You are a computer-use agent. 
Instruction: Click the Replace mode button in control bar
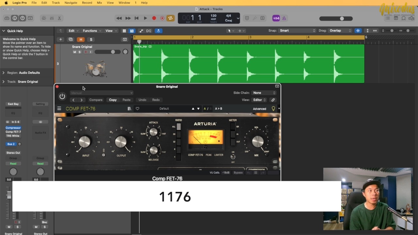[x=247, y=18]
